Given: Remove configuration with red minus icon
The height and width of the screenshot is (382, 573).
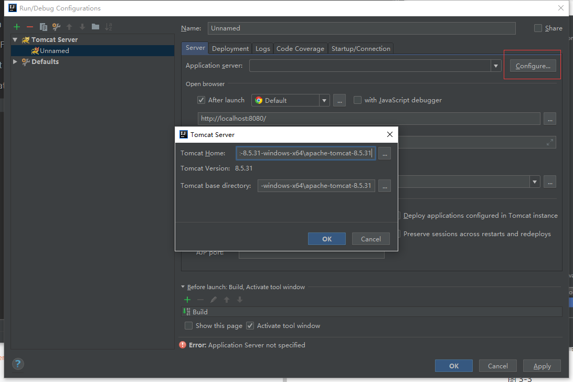Looking at the screenshot, I should (30, 27).
